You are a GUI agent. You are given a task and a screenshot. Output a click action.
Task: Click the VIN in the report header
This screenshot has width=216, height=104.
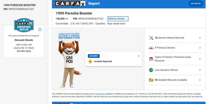click(x=88, y=19)
